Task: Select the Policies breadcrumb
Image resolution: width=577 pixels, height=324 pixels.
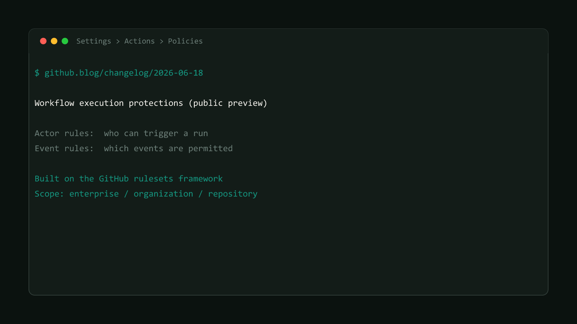Action: point(185,41)
